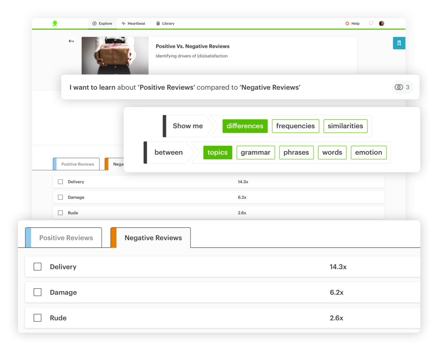Image resolution: width=438 pixels, height=351 pixels.
Task: Click the Help lifebuoy icon
Action: pyautogui.click(x=347, y=24)
